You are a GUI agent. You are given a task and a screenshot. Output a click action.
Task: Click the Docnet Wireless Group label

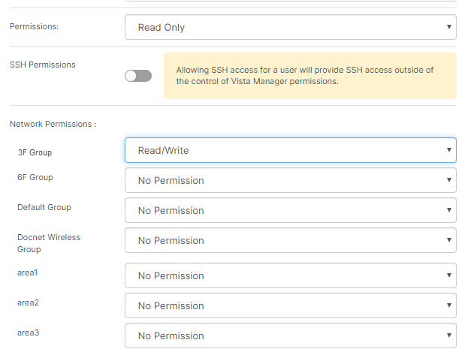[x=49, y=242]
